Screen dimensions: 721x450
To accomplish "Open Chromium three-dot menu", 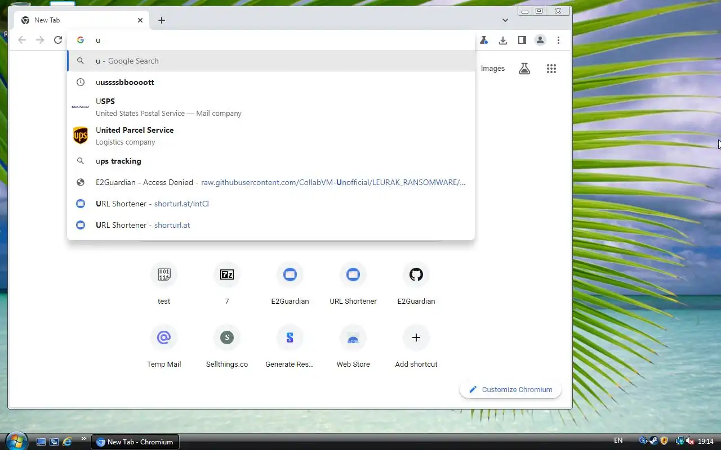I will tap(558, 40).
